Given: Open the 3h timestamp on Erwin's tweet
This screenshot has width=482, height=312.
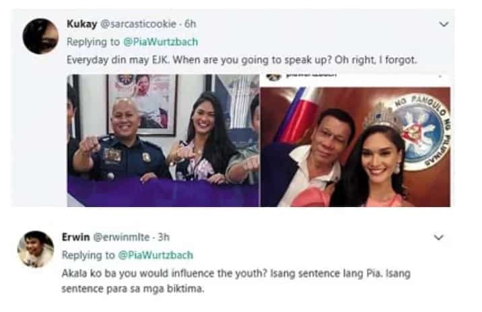Looking at the screenshot, I should click(x=164, y=237).
